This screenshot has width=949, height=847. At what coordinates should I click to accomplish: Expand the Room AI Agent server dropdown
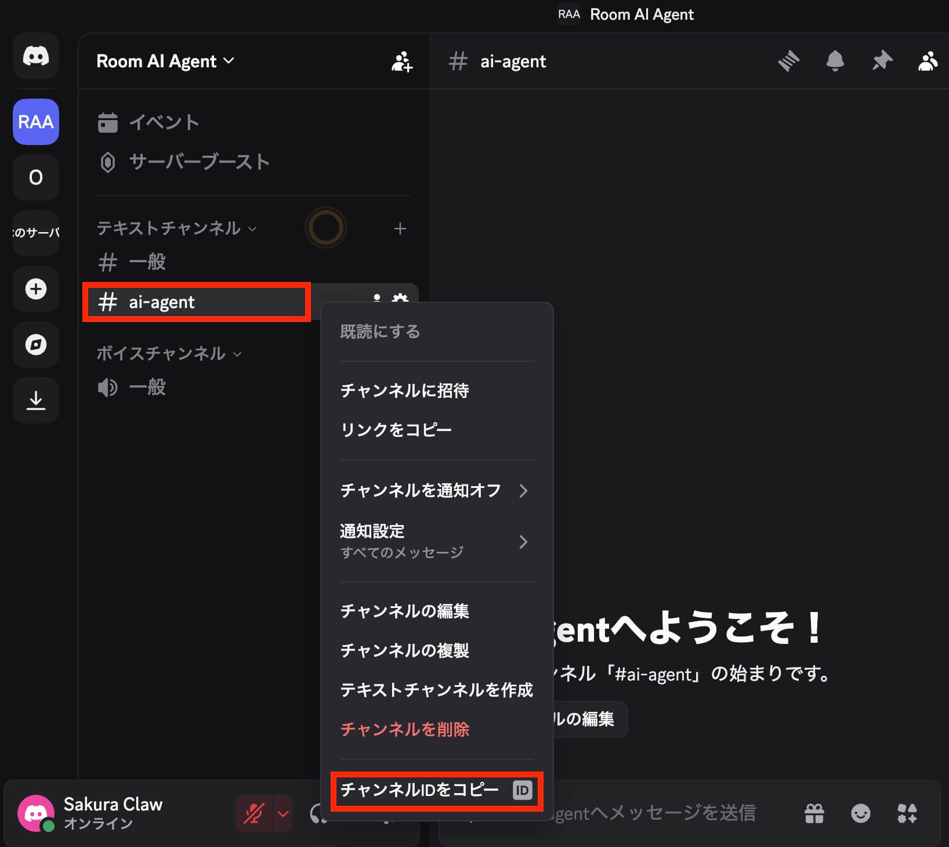pyautogui.click(x=165, y=61)
